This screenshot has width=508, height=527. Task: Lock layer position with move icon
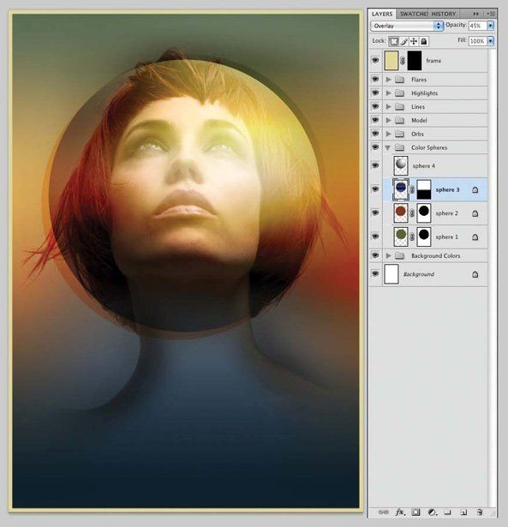[x=414, y=41]
